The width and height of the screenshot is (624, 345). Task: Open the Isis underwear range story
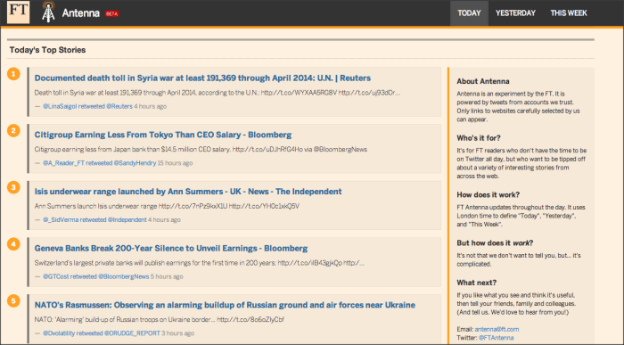(188, 192)
